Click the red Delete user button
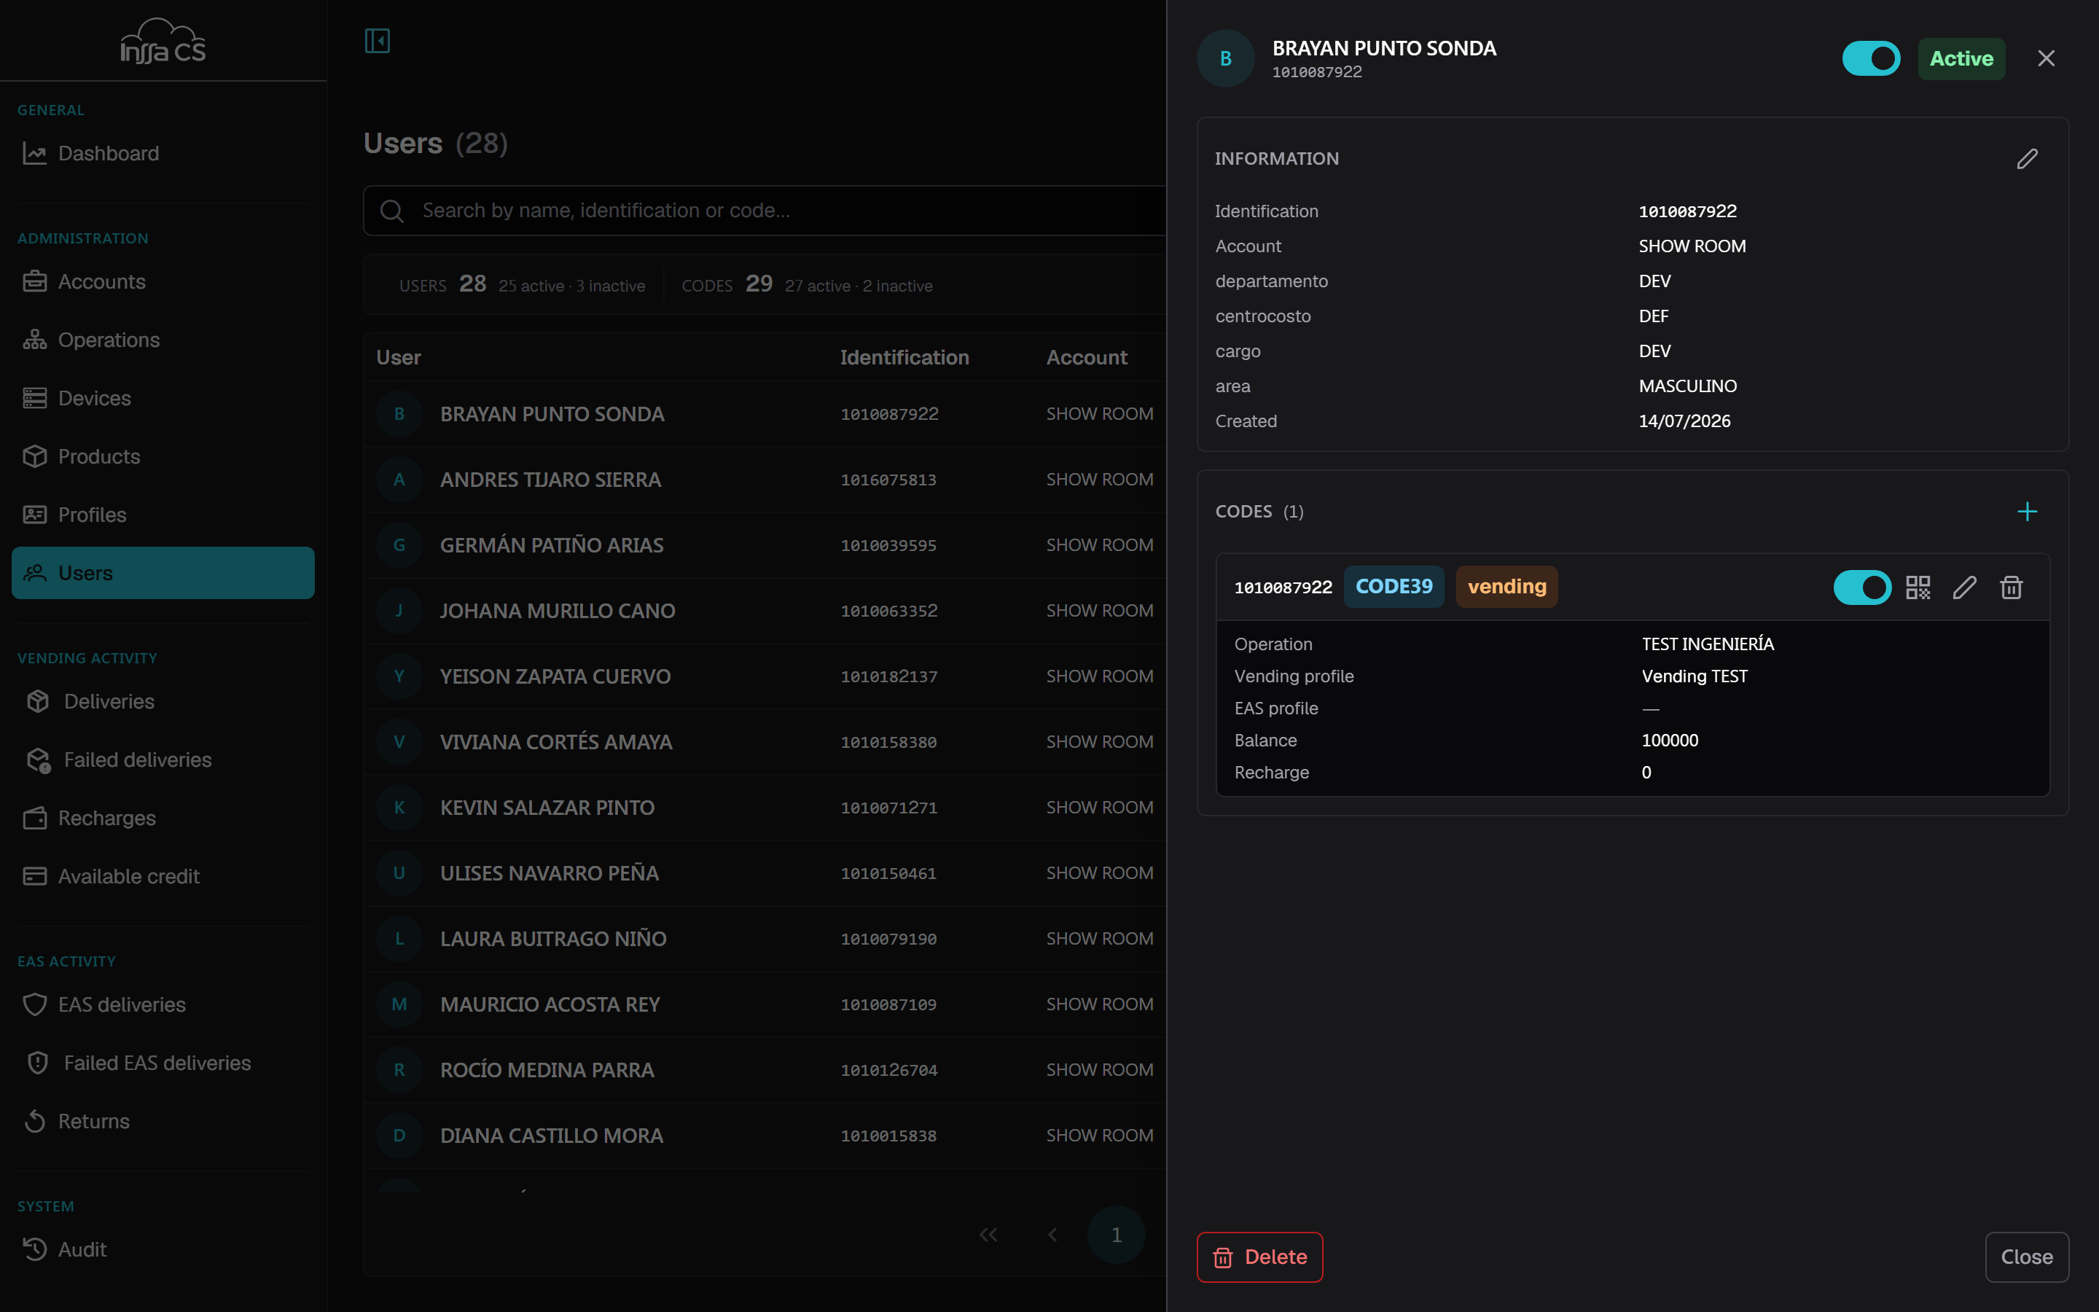 (x=1259, y=1257)
